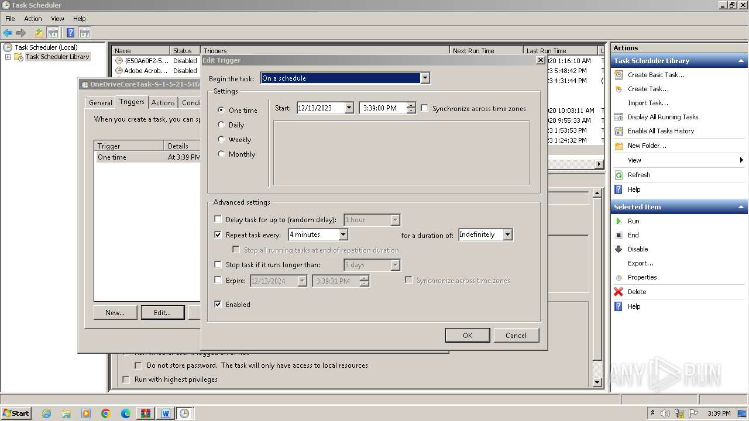Click the Start time field showing 3:39:00 PM
The image size is (749, 421).
tap(383, 108)
